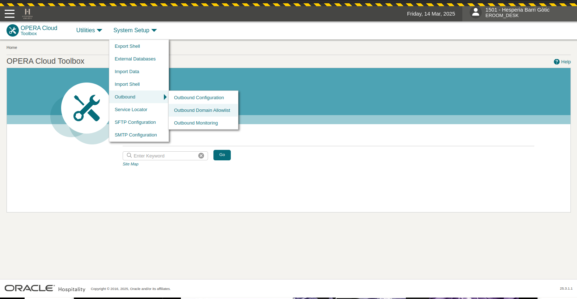The height and width of the screenshot is (299, 577).
Task: Click the user profile avatar icon
Action: 476,13
